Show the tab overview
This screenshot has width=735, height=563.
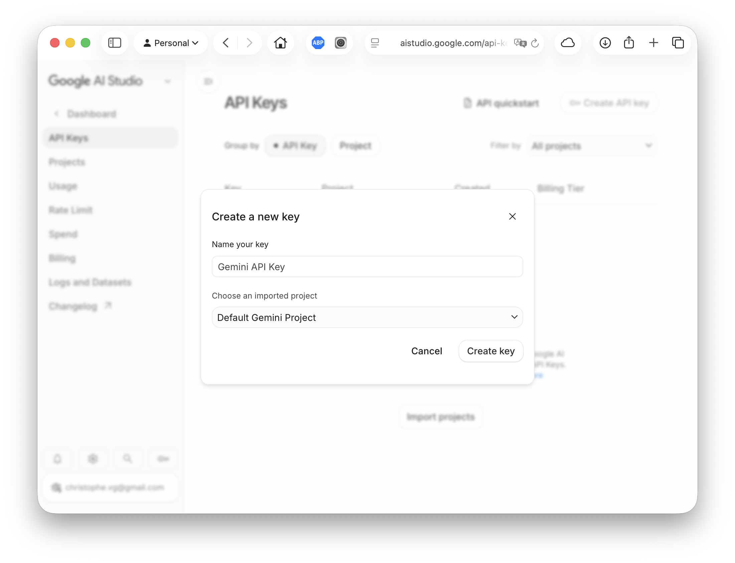pyautogui.click(x=678, y=43)
